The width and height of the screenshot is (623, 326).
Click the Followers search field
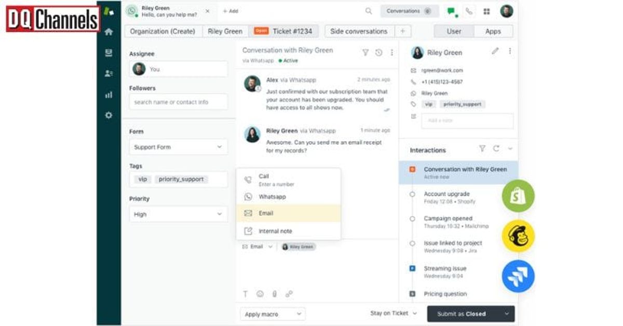tap(178, 102)
